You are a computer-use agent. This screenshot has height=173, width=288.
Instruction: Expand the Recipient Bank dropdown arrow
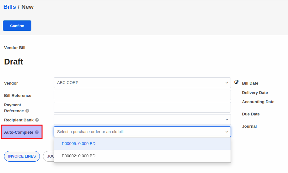pyautogui.click(x=227, y=120)
